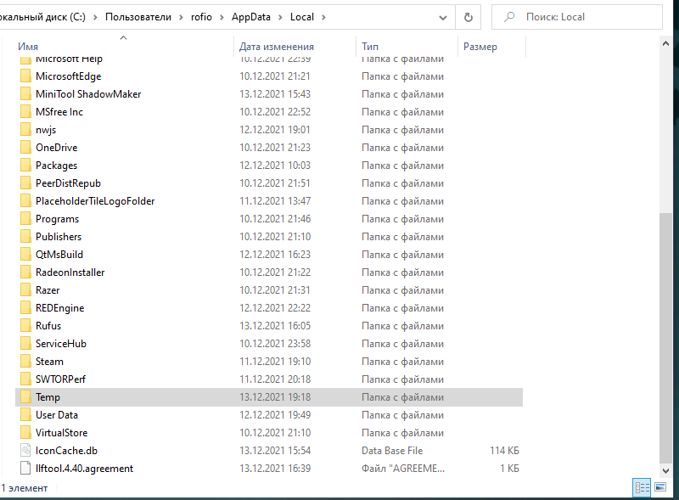The image size is (679, 500).
Task: Select the VirtualStore folder name
Action: pos(61,433)
